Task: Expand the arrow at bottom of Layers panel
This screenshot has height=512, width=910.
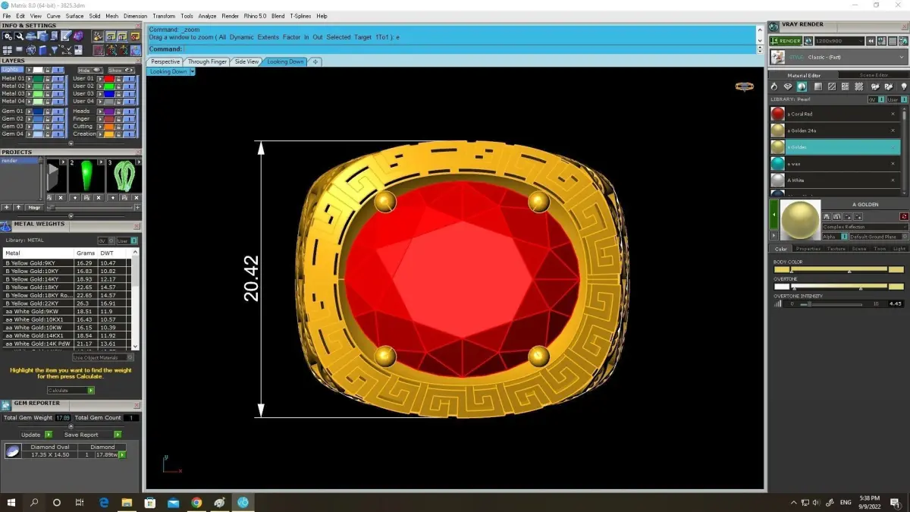Action: point(71,143)
